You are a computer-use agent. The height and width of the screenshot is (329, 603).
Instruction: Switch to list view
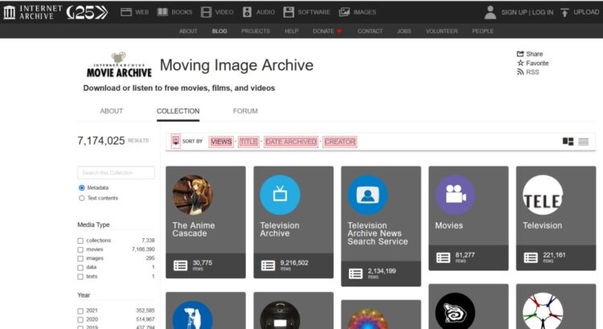tap(584, 142)
